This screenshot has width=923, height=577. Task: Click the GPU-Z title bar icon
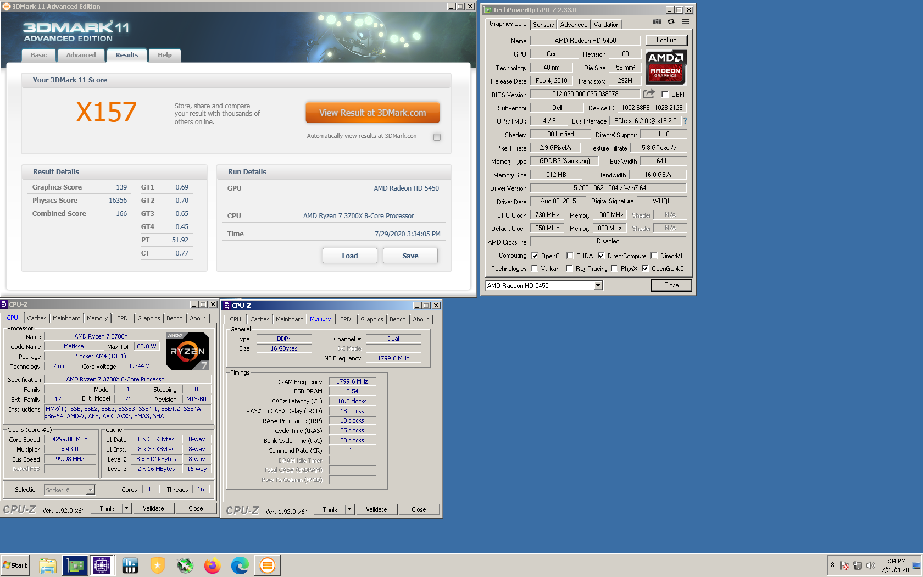point(488,10)
